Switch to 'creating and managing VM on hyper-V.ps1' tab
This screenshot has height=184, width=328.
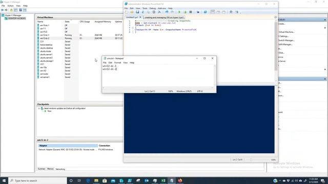click(x=164, y=17)
